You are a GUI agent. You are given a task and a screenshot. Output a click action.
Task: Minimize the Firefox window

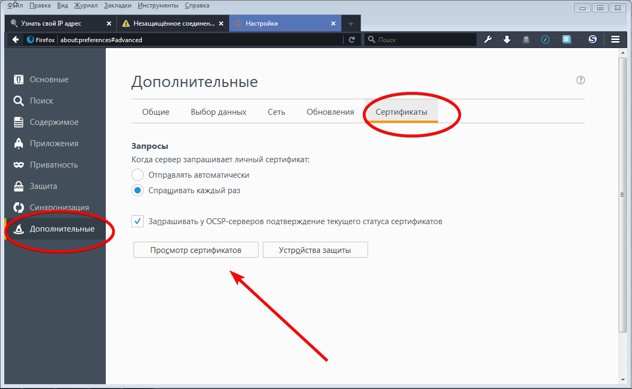coord(582,7)
